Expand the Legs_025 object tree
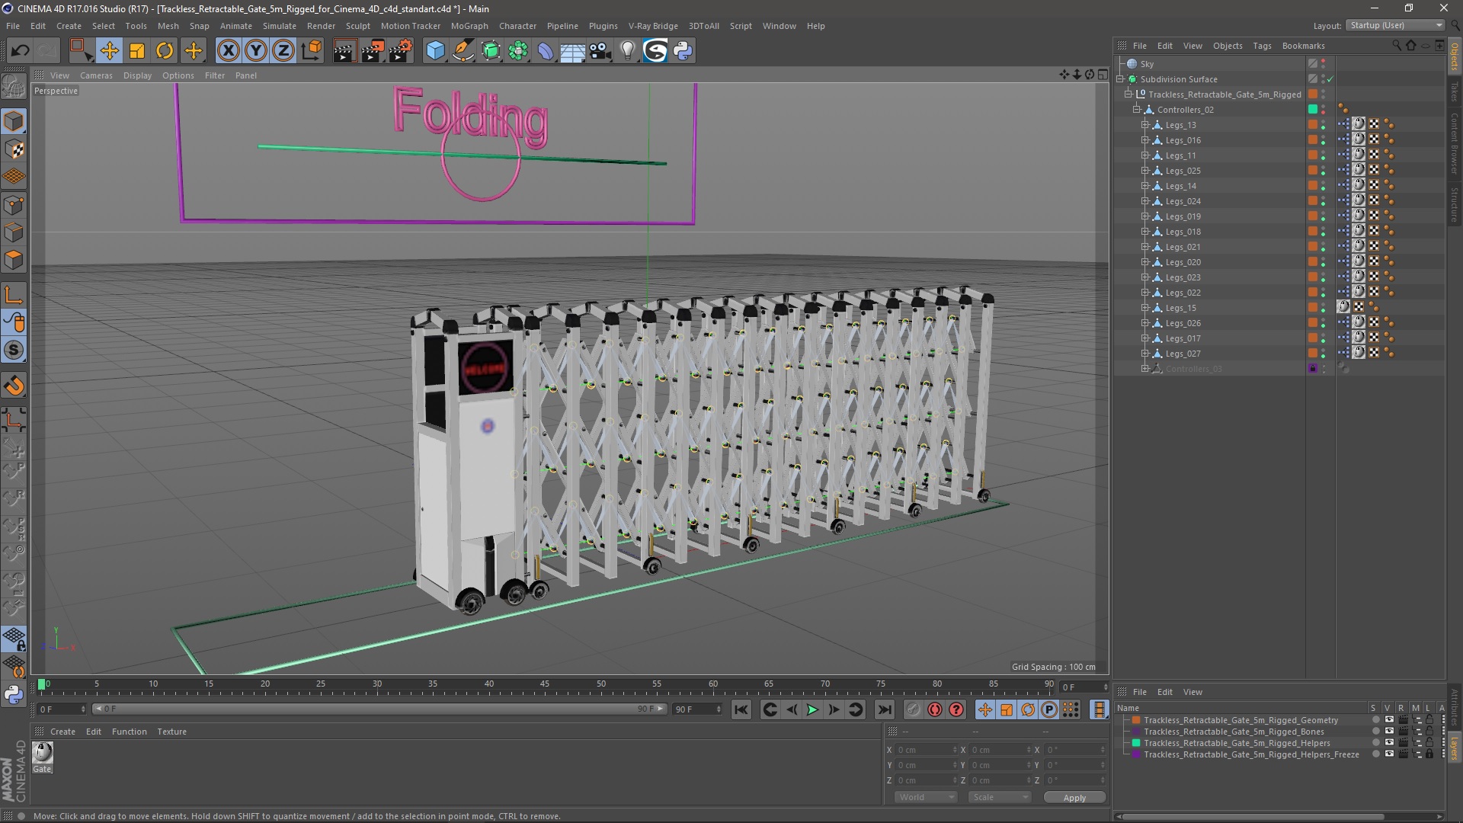The width and height of the screenshot is (1463, 823). [x=1144, y=171]
